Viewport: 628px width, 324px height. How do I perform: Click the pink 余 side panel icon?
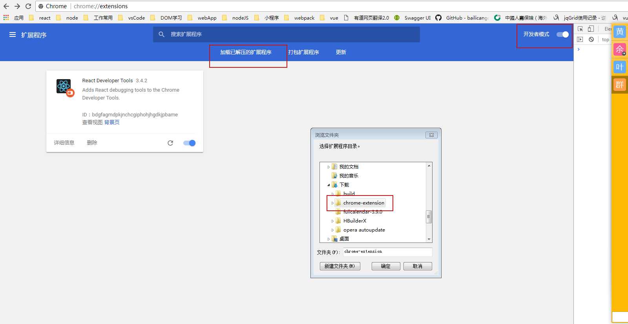click(x=620, y=49)
